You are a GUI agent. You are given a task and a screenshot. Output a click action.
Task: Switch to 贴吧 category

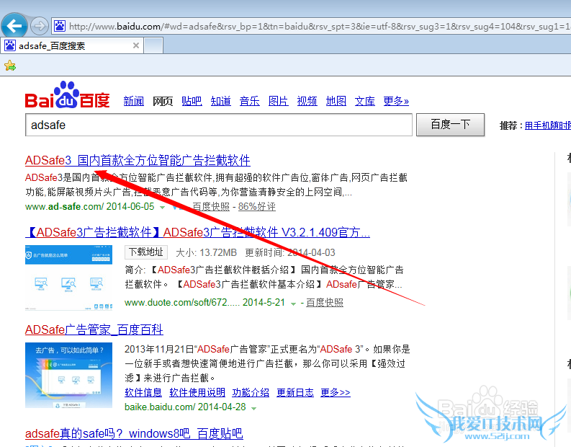(192, 101)
